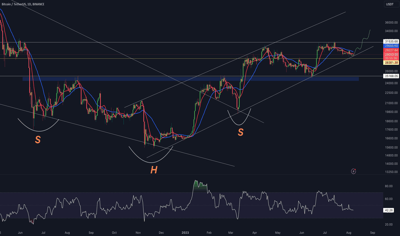
Task: Click the Nov time axis label
Action: coord(138,233)
